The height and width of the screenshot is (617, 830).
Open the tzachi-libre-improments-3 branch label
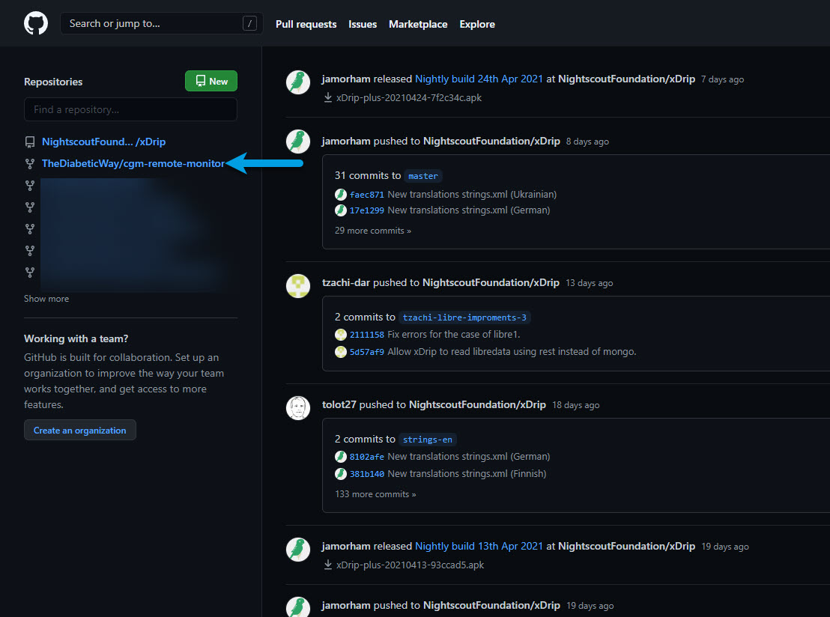[x=464, y=317]
